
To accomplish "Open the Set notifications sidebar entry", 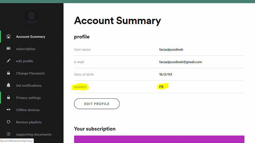I will pyautogui.click(x=32, y=85).
